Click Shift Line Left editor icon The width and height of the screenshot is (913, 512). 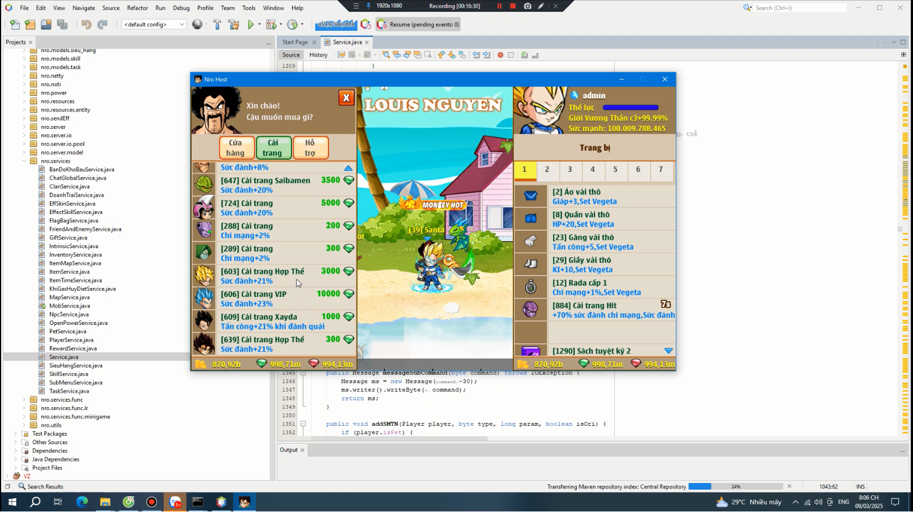[476, 55]
